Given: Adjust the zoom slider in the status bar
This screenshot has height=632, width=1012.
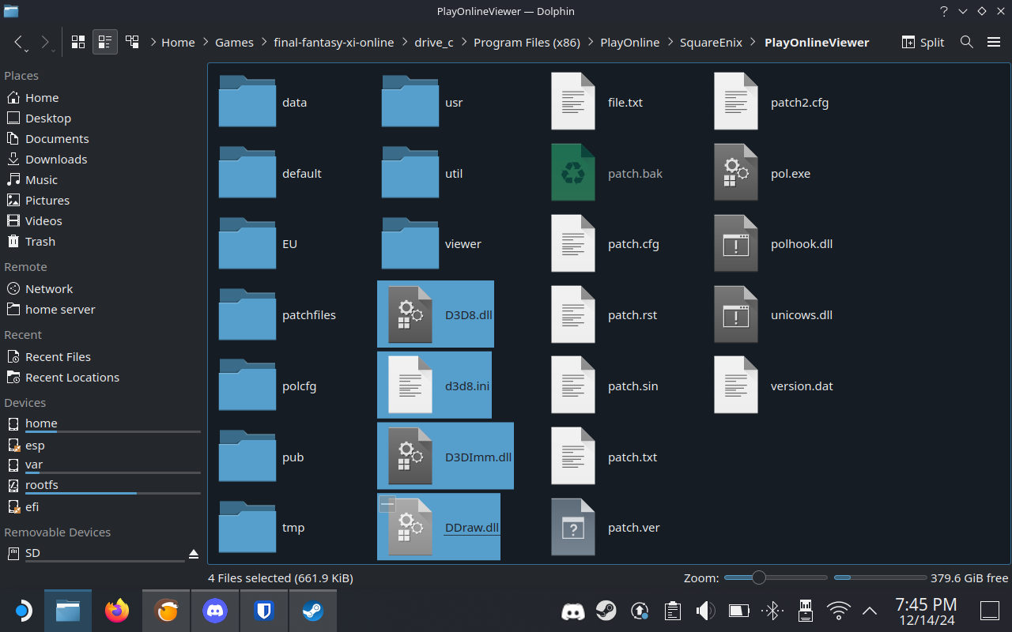Looking at the screenshot, I should tap(759, 577).
